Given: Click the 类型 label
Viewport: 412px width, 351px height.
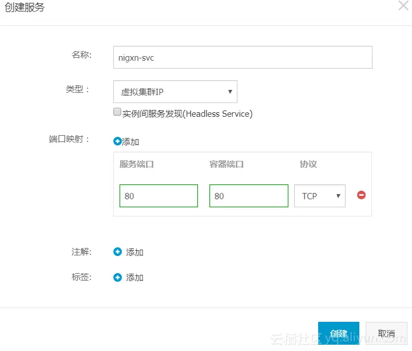Looking at the screenshot, I should 77,89.
